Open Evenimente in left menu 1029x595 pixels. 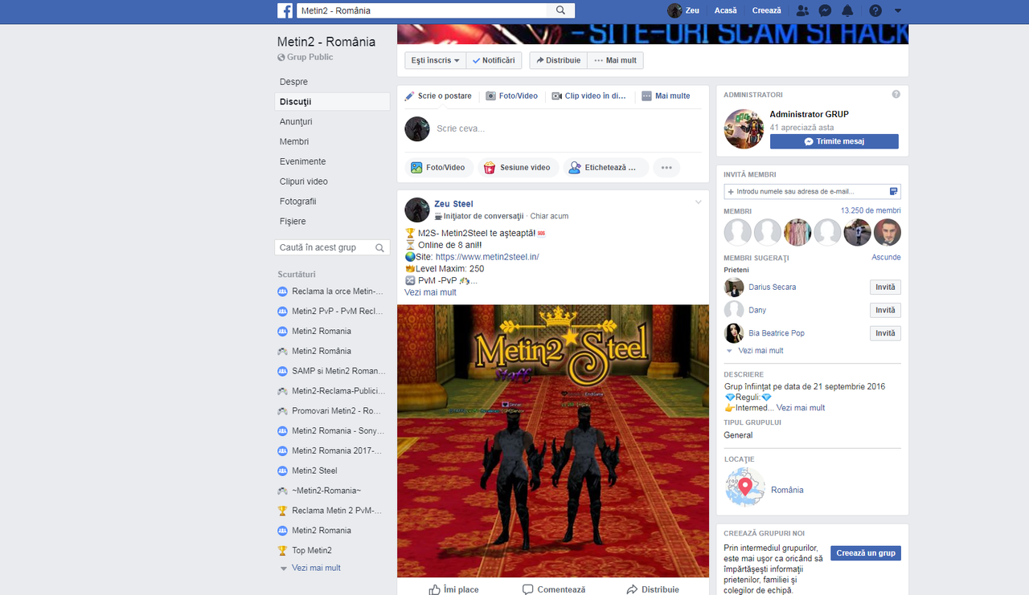pos(302,161)
